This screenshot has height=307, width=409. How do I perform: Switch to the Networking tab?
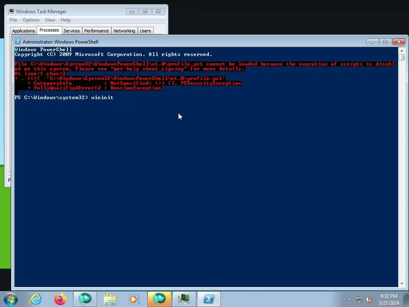tap(125, 31)
